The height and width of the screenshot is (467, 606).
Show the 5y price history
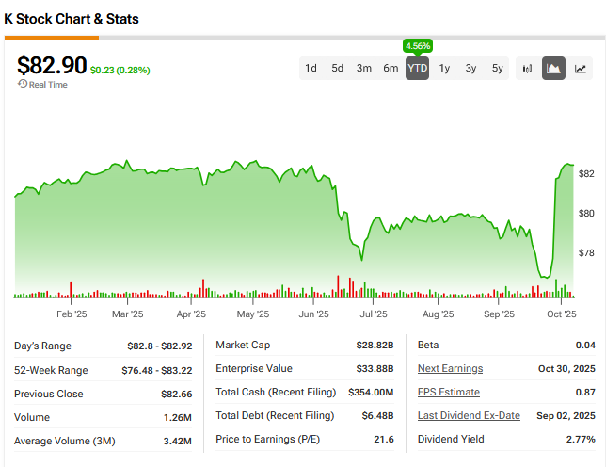(x=497, y=68)
